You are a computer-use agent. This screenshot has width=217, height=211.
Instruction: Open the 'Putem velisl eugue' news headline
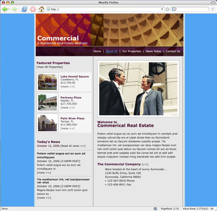click(61, 155)
